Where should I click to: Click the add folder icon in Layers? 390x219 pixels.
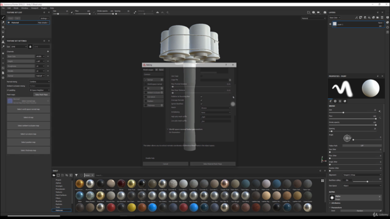tap(378, 18)
